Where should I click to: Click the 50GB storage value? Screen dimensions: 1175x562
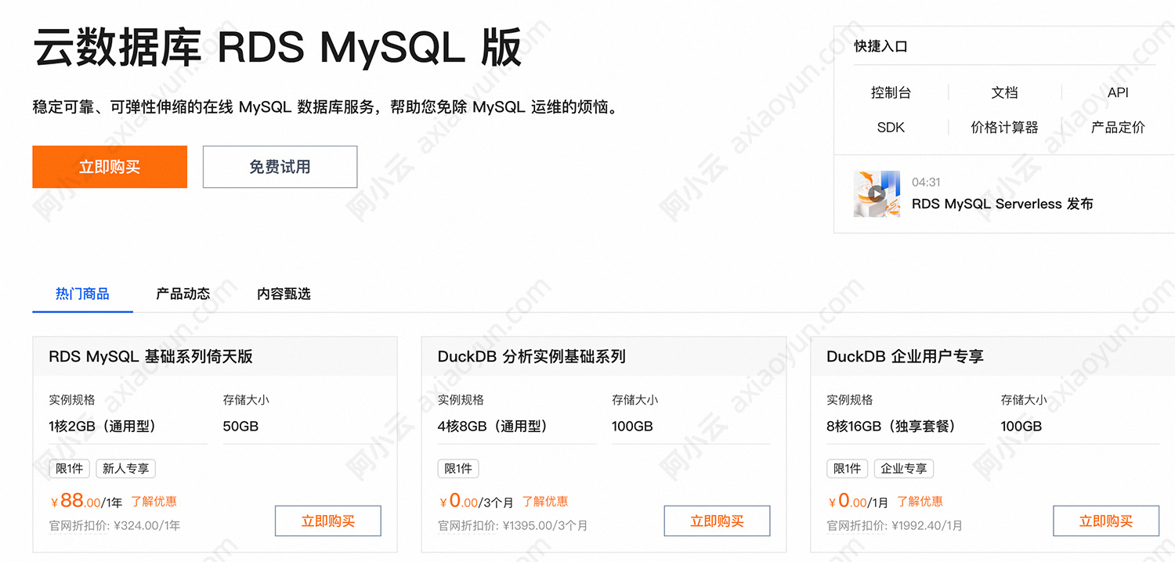240,426
